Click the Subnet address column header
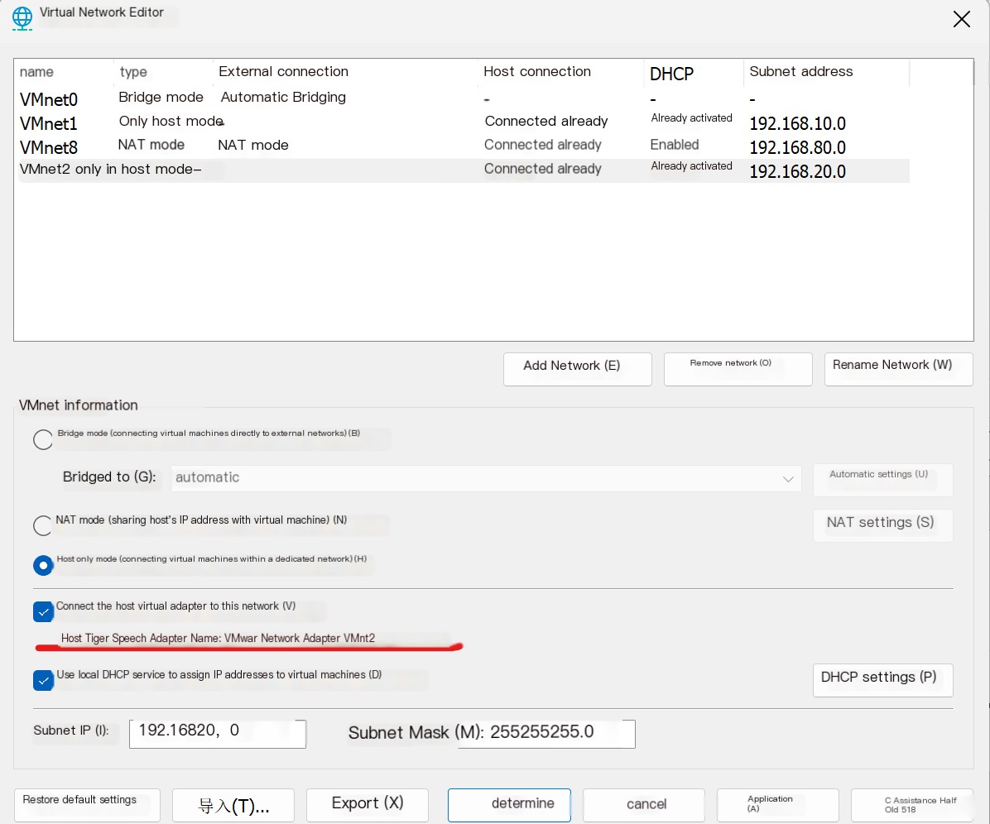Image resolution: width=990 pixels, height=824 pixels. (826, 72)
